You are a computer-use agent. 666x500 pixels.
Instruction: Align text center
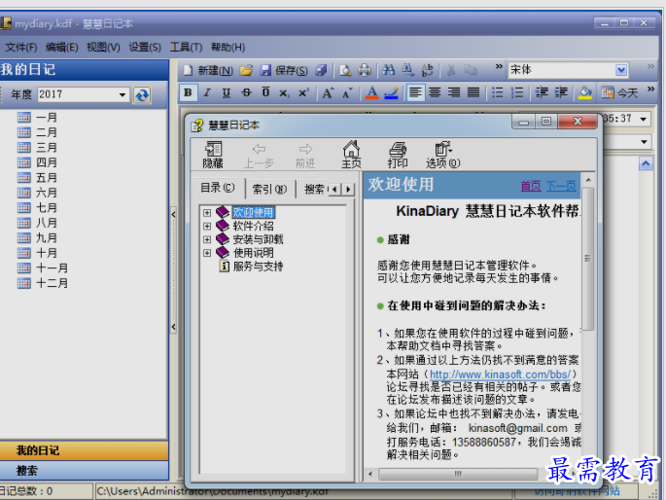coord(435,92)
